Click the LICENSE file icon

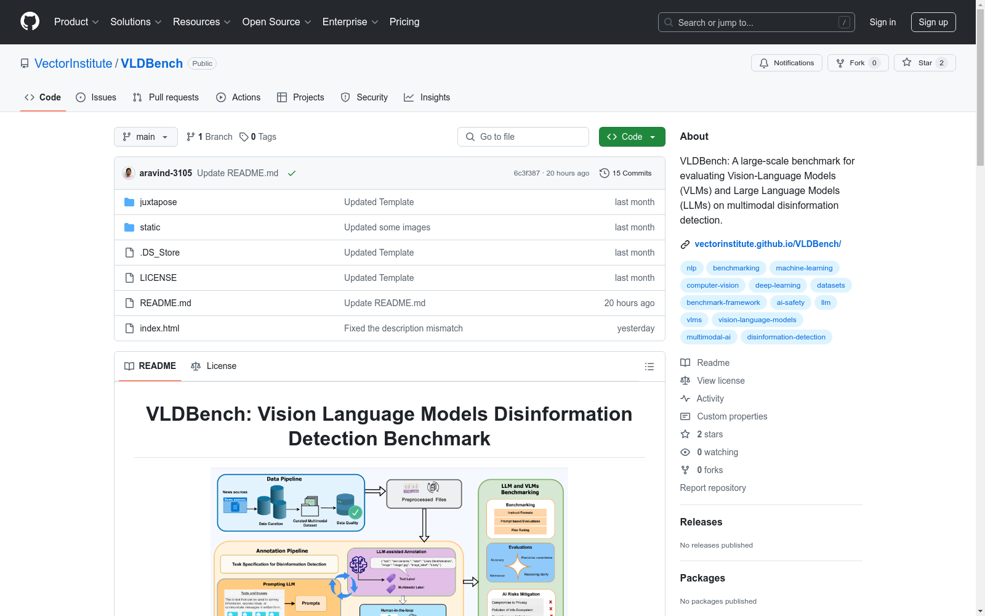coord(129,278)
